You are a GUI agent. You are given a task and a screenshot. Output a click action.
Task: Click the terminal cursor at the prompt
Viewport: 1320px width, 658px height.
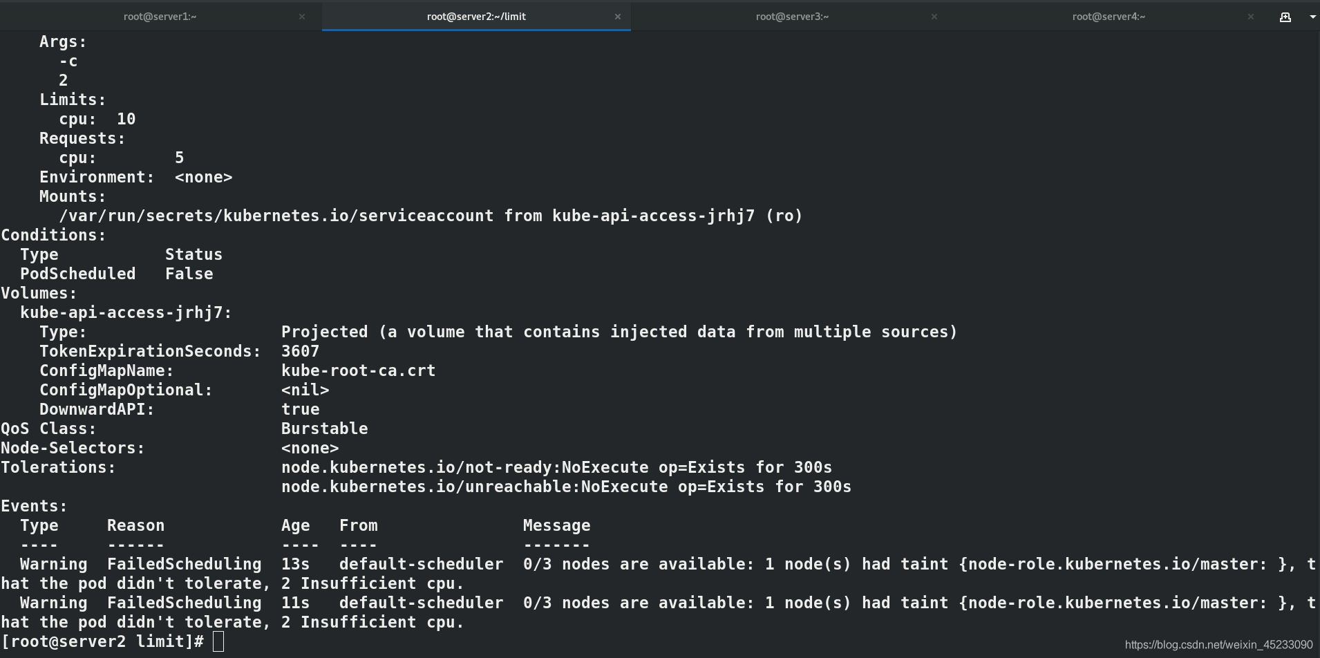point(218,641)
